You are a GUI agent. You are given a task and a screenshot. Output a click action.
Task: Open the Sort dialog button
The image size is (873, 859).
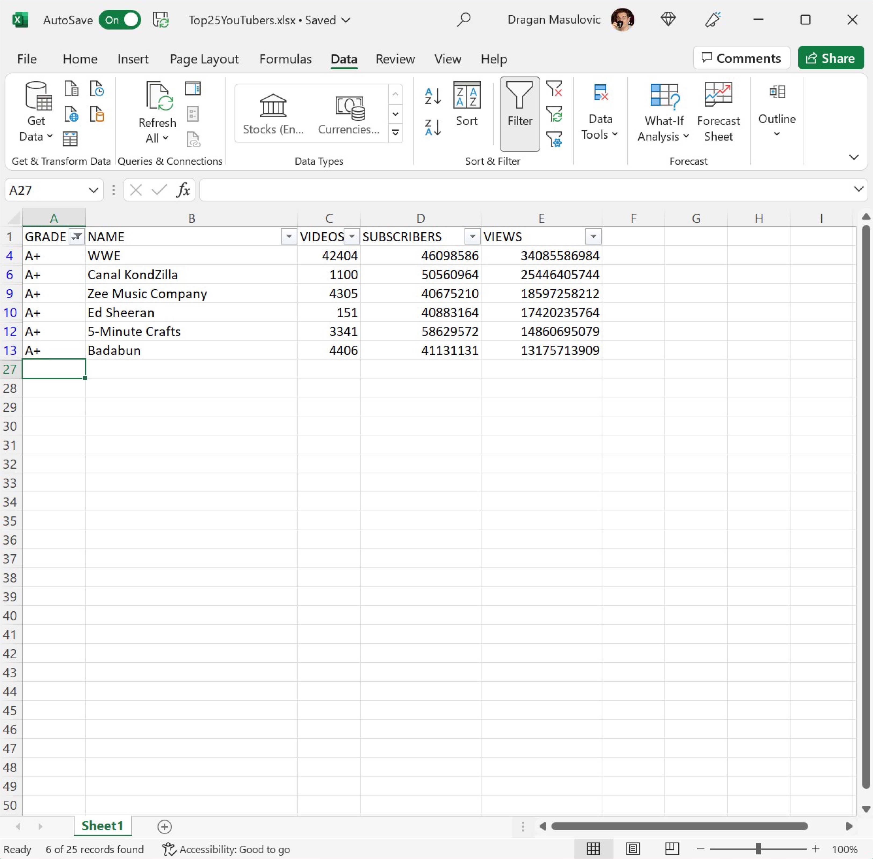click(466, 104)
